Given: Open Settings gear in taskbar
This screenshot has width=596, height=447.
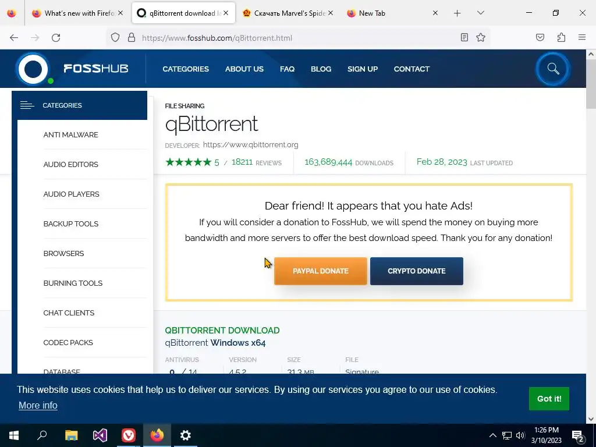Looking at the screenshot, I should [x=186, y=435].
